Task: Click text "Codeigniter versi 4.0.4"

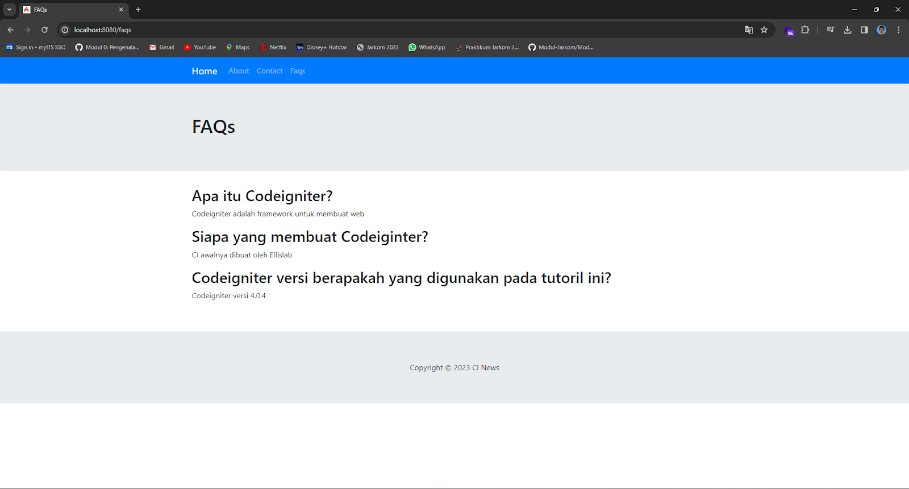Action: pyautogui.click(x=229, y=296)
